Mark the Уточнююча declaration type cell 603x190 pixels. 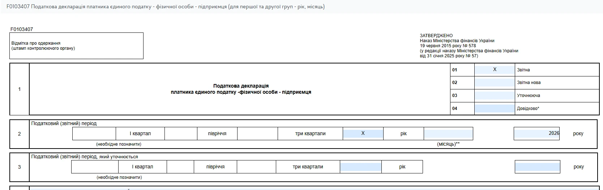point(495,96)
